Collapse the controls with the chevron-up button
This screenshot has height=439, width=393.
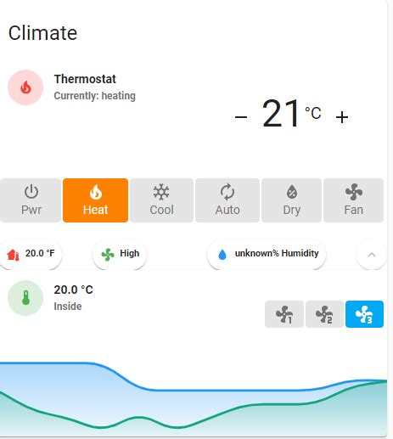click(372, 255)
